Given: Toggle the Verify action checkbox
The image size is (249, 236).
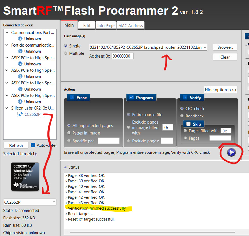Looking at the screenshot, I should [x=185, y=98].
